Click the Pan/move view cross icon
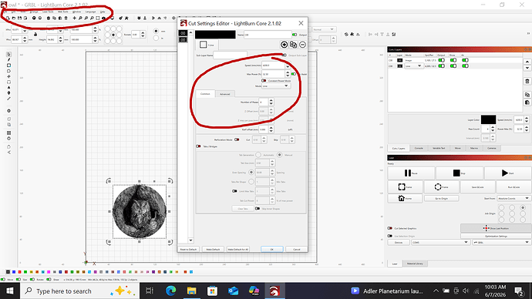Viewport: 532px width, 299px height. [x=74, y=18]
